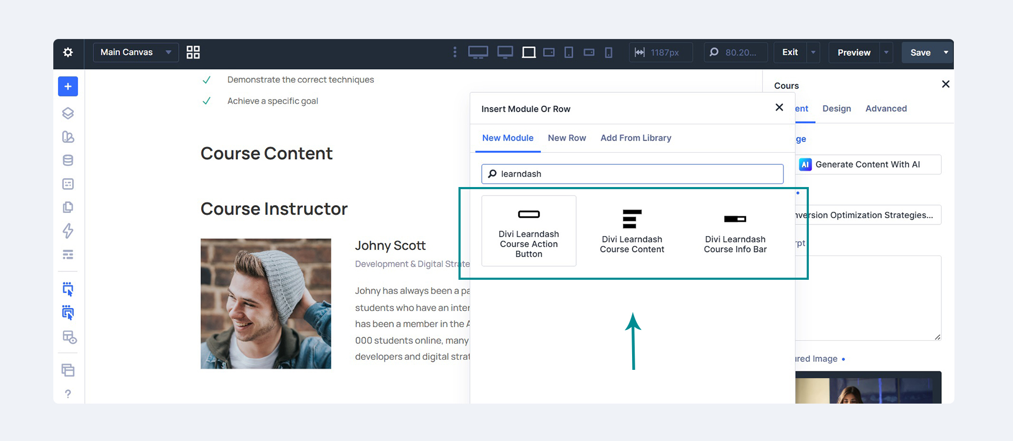This screenshot has height=441, width=1013.
Task: Expand the Preview dropdown arrow
Action: (x=886, y=52)
